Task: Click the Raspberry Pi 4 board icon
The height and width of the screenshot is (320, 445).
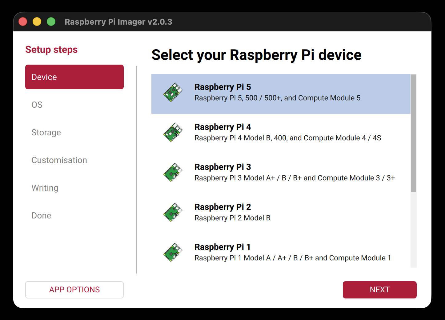Action: click(173, 132)
